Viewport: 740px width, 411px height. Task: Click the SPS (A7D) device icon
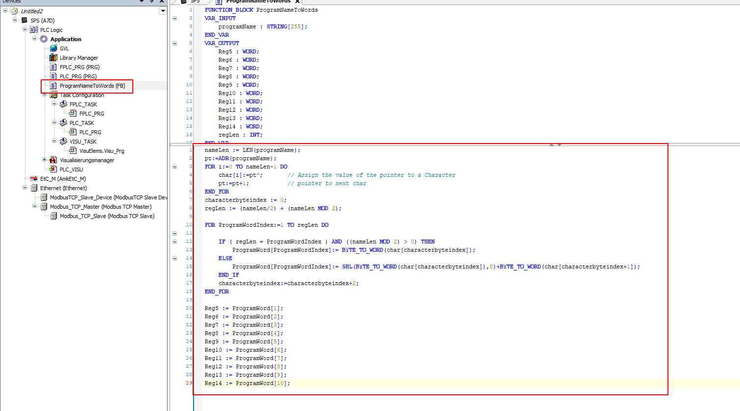[x=24, y=21]
